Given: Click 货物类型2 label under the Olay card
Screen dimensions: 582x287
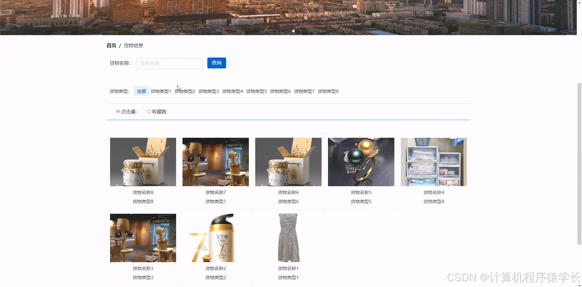Looking at the screenshot, I should point(216,278).
